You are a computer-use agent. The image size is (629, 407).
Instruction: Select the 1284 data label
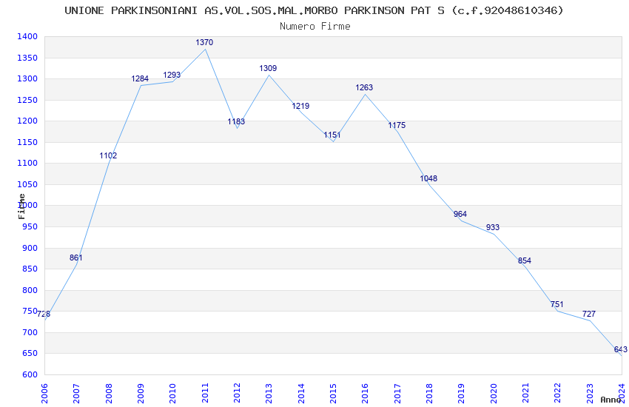tap(140, 79)
